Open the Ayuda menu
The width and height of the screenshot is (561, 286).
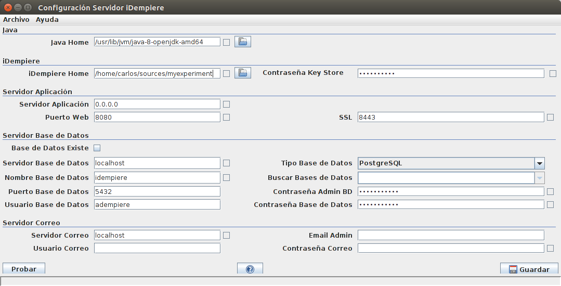point(47,20)
